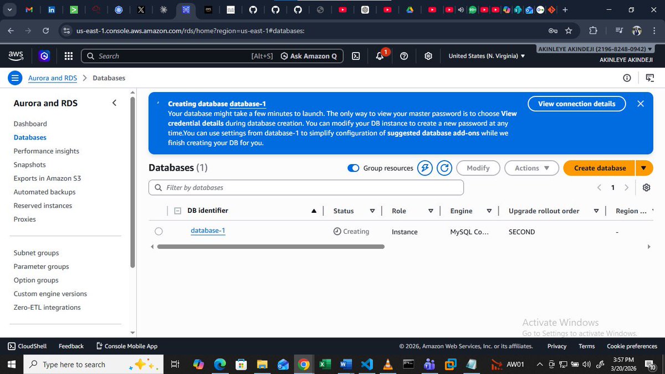Open Dashboard in the sidebar
The height and width of the screenshot is (374, 665).
pos(30,124)
